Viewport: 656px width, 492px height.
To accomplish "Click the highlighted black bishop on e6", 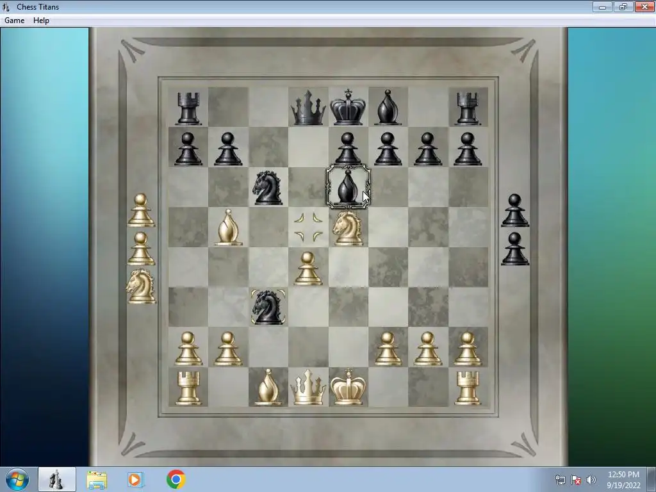I will pyautogui.click(x=348, y=187).
